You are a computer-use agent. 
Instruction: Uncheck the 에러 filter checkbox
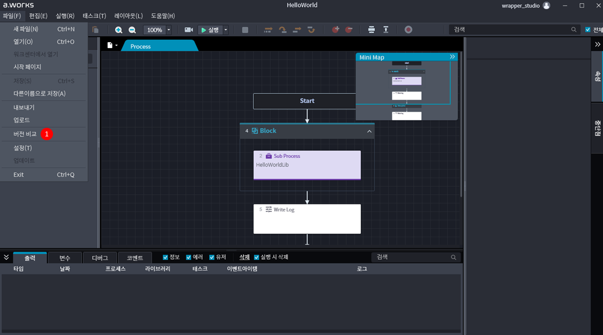pyautogui.click(x=189, y=257)
